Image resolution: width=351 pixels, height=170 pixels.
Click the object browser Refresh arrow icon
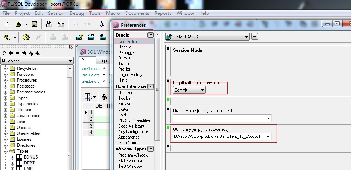tap(4, 53)
